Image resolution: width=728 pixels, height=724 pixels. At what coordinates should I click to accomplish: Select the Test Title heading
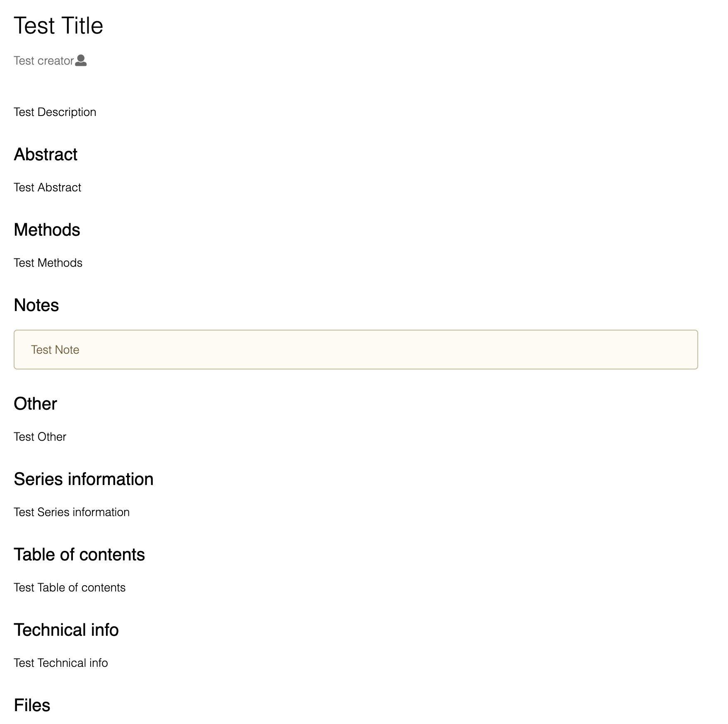pyautogui.click(x=58, y=26)
